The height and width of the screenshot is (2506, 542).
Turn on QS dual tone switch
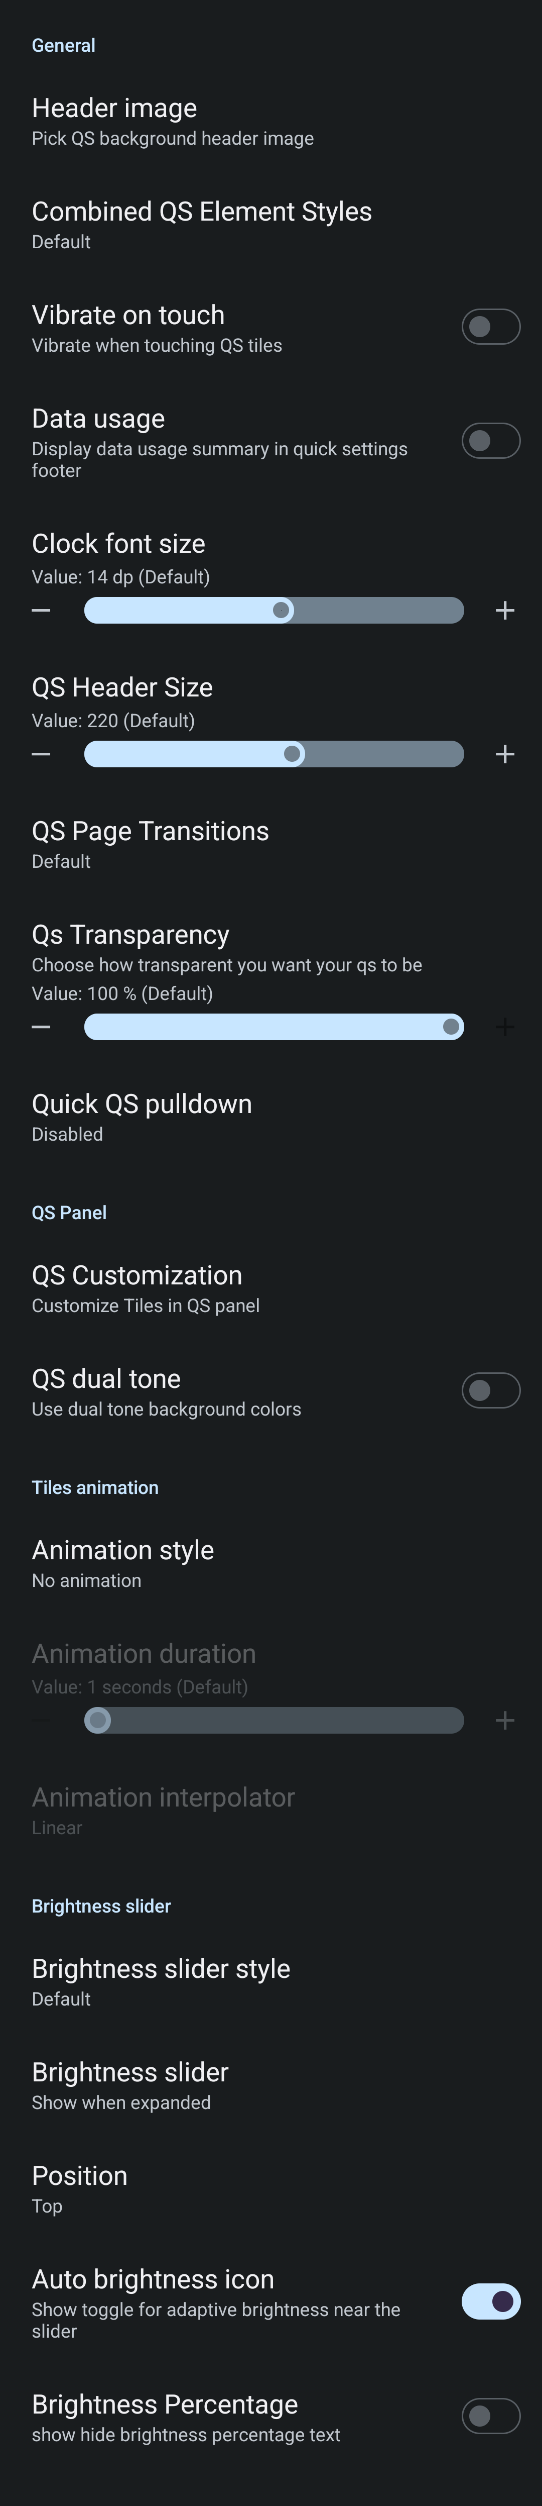tap(490, 1390)
